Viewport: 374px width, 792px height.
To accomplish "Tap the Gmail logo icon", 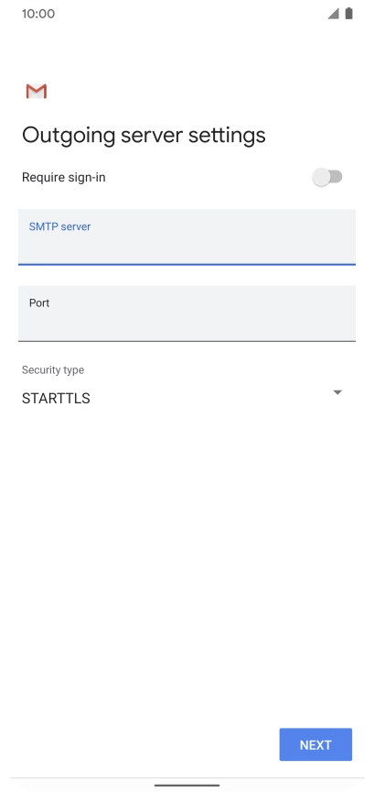I will point(37,92).
